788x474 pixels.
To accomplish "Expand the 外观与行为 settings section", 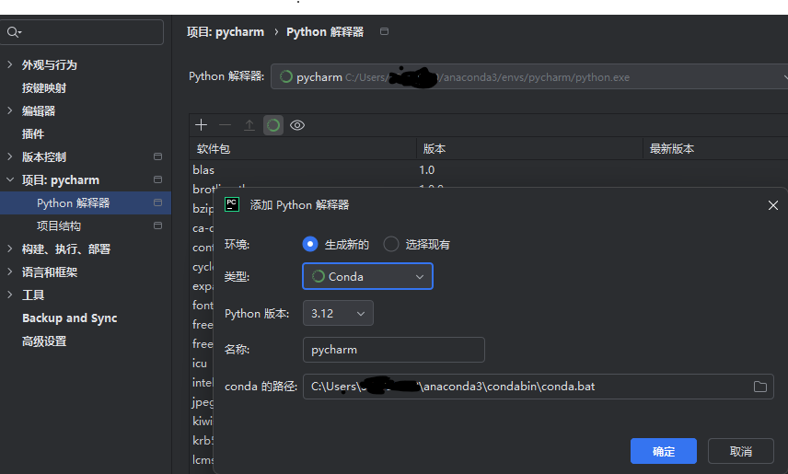I will [x=9, y=64].
